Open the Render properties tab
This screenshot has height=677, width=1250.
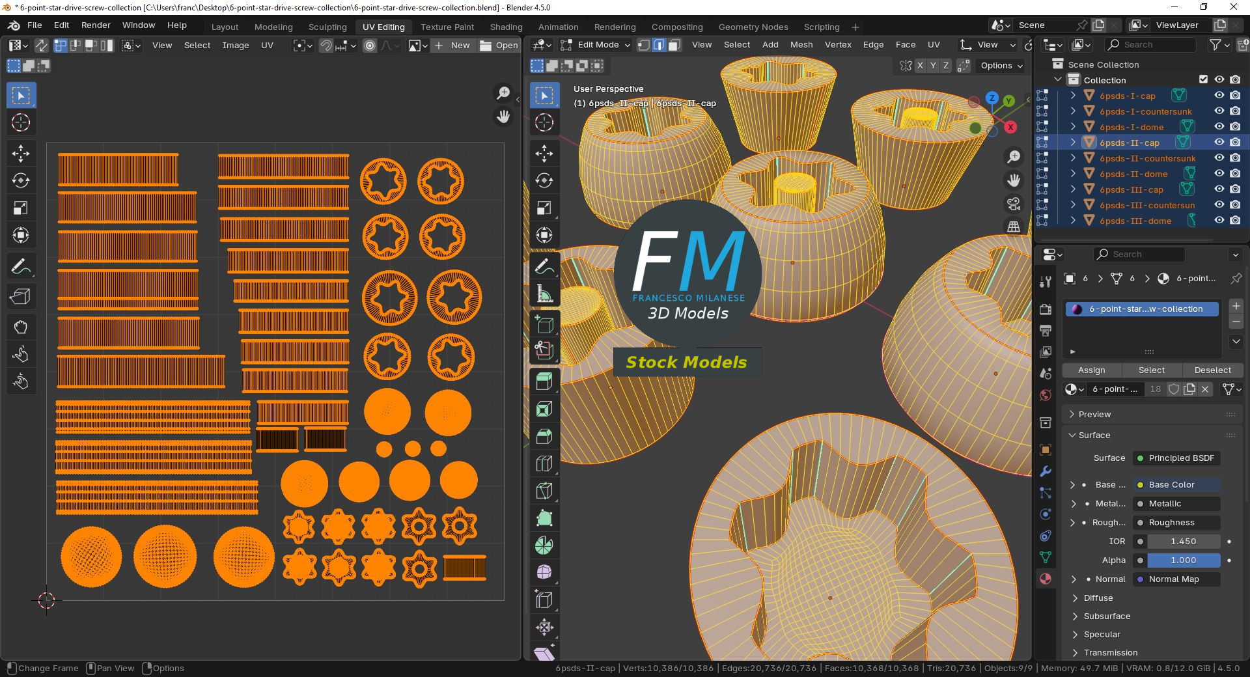pos(1046,309)
